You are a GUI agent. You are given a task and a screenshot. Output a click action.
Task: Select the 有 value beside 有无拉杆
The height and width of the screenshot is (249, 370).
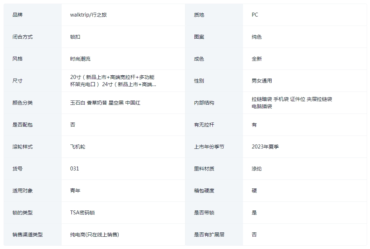pos(254,125)
